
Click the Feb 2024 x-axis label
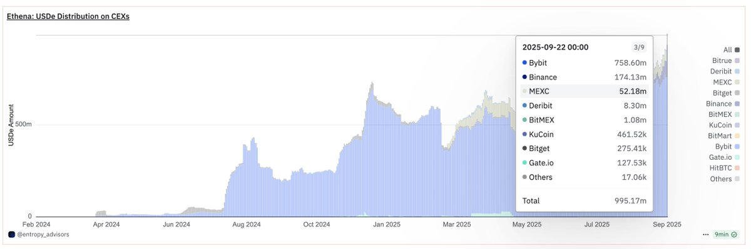pyautogui.click(x=36, y=224)
